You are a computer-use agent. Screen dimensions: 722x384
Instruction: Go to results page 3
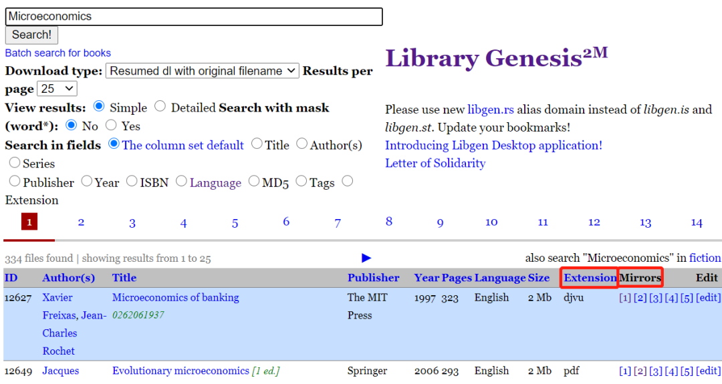click(132, 224)
